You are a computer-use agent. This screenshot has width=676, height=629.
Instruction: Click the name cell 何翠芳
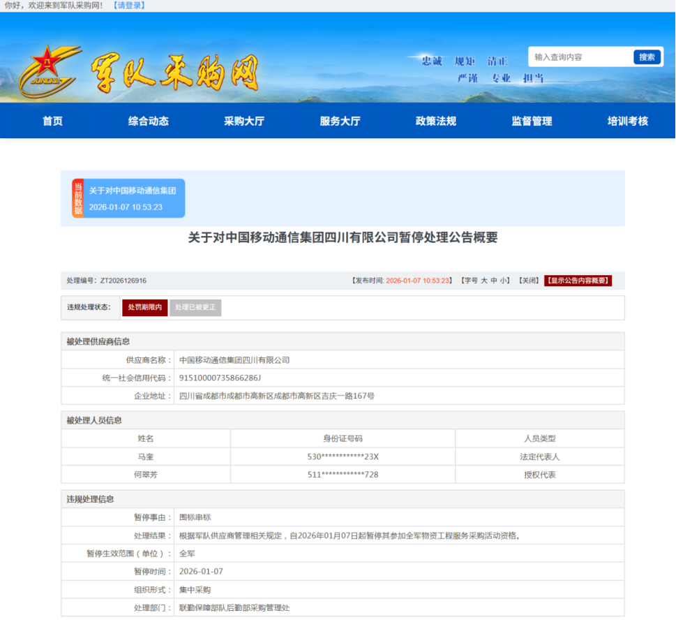pos(146,475)
